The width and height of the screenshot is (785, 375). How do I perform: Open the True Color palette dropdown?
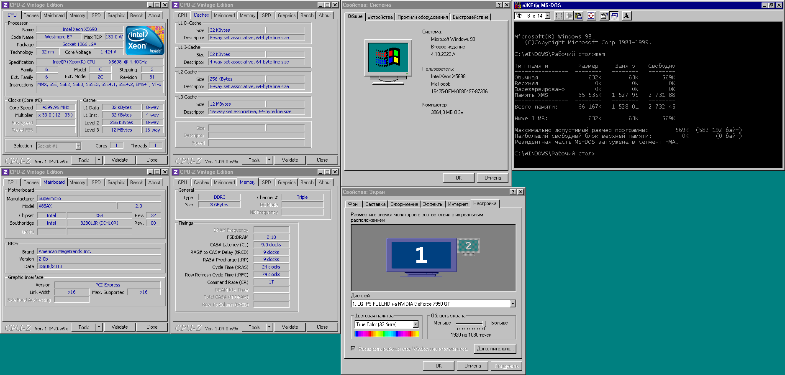(416, 324)
